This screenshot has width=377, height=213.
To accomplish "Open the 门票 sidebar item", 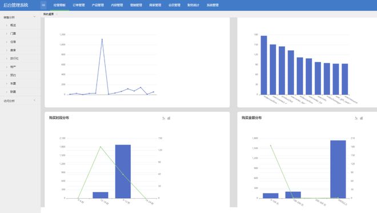I will pos(20,34).
